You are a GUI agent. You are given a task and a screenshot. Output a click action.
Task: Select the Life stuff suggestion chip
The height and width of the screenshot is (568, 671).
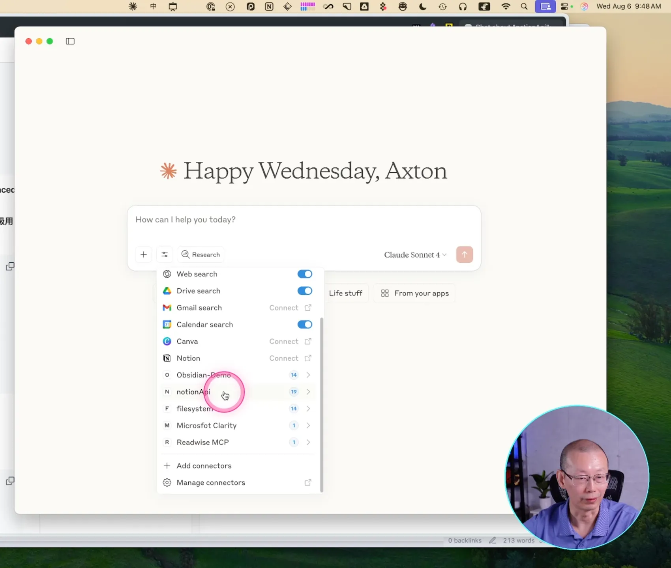coord(346,293)
